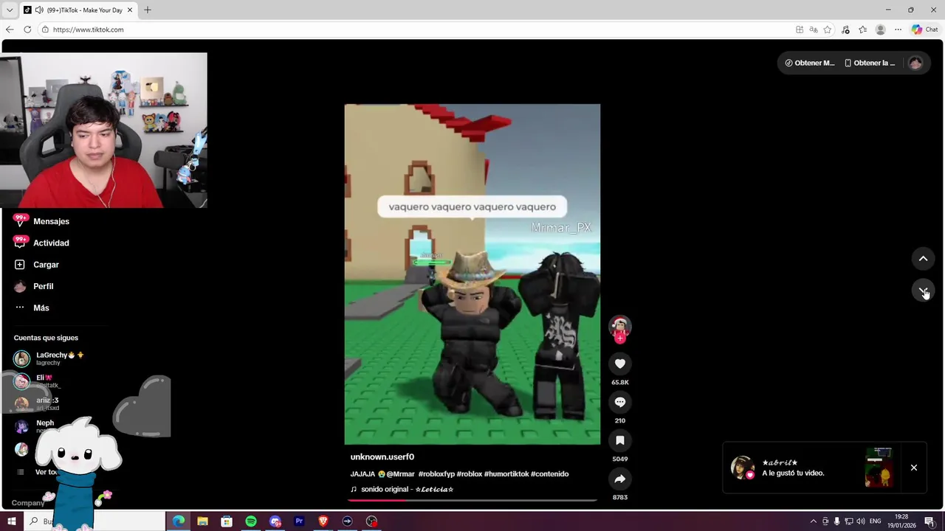The width and height of the screenshot is (945, 531).
Task: Click the Obtener la app button
Action: click(870, 63)
